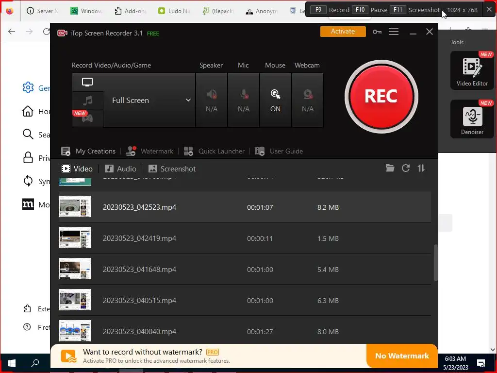Click the orange Activate button
497x373 pixels.
pyautogui.click(x=343, y=32)
